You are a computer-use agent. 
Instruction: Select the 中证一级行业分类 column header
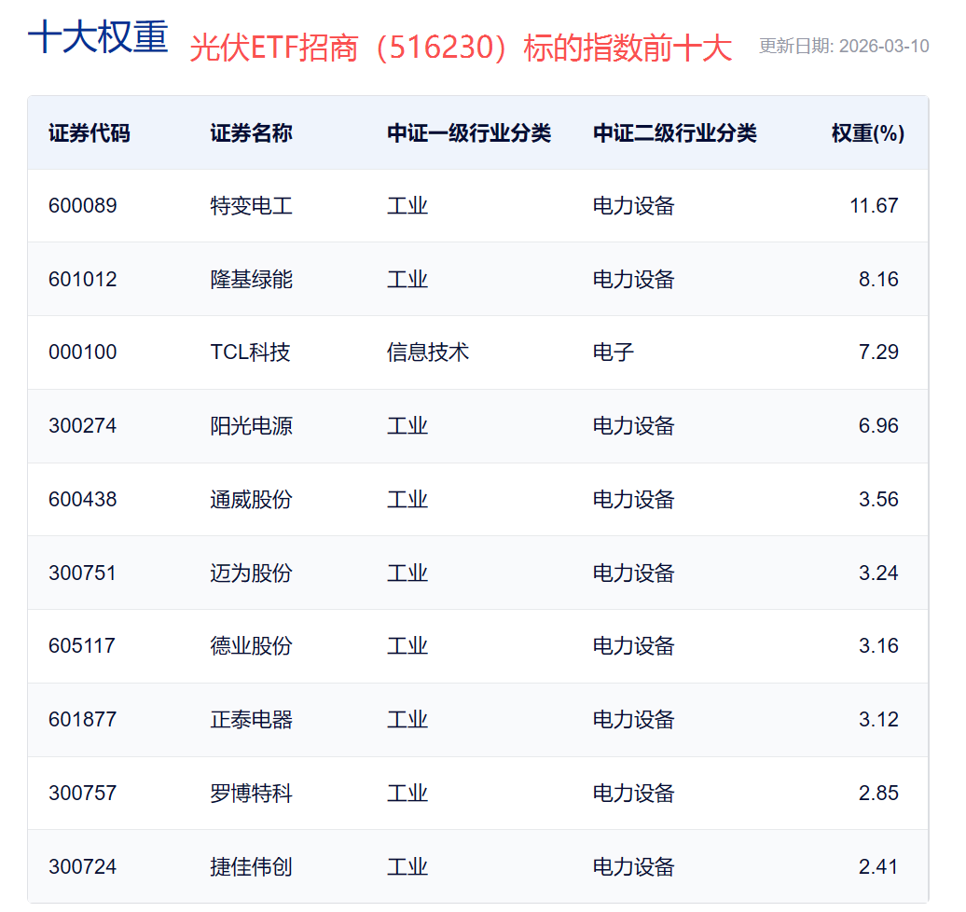(469, 133)
